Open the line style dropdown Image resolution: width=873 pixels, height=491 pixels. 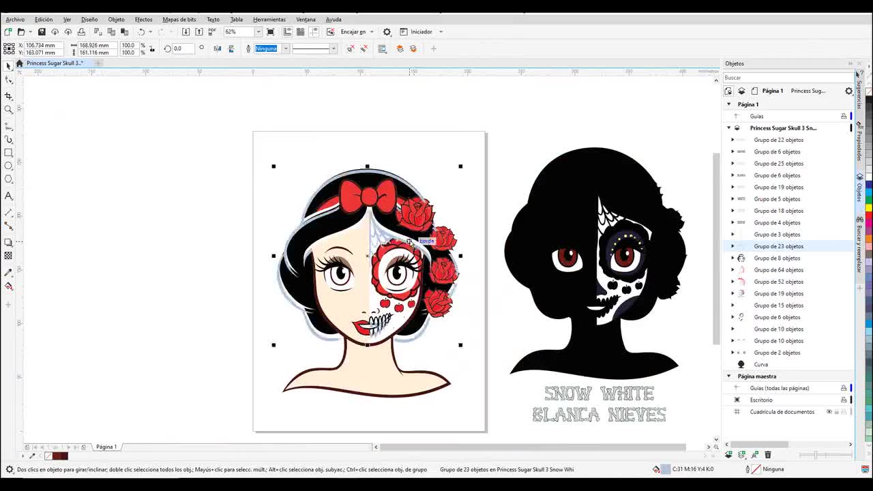coord(334,48)
